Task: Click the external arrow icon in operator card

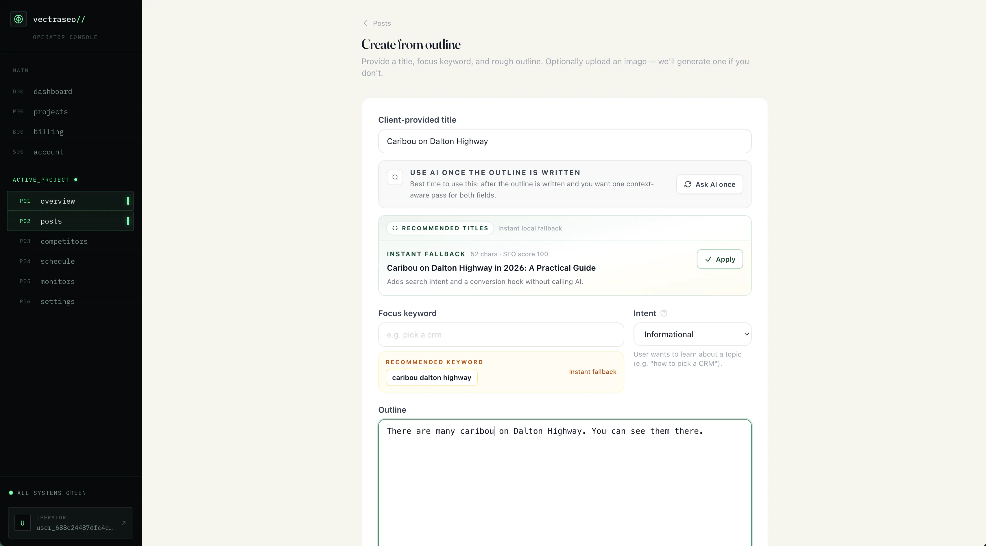Action: pyautogui.click(x=124, y=523)
